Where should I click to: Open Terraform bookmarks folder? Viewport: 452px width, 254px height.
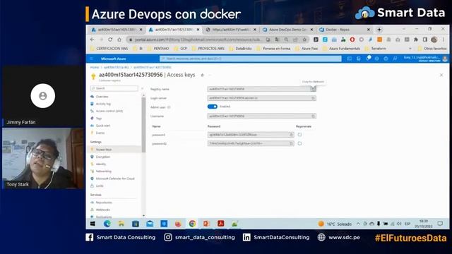pos(375,49)
